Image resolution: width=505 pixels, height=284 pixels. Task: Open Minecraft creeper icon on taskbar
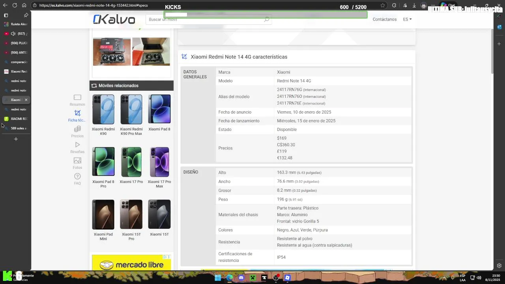(x=253, y=278)
